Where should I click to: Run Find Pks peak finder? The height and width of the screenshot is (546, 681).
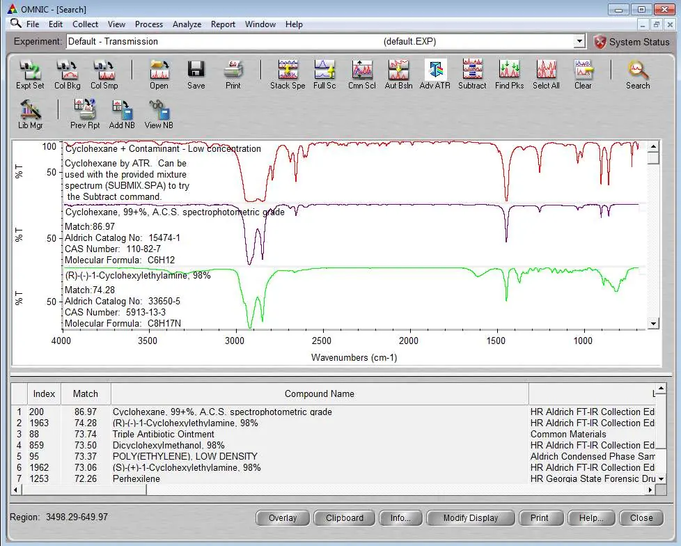510,75
